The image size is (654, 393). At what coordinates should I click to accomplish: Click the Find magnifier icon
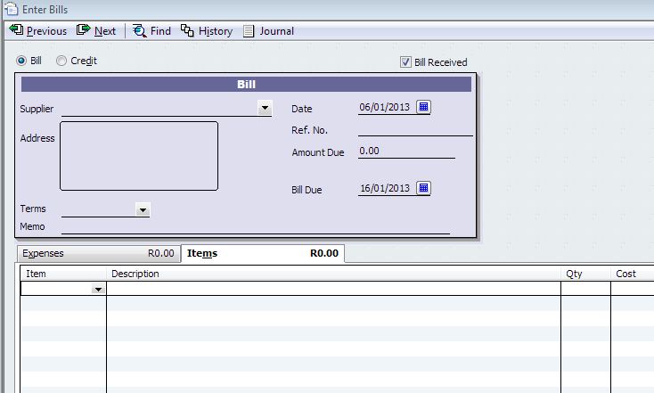[140, 30]
